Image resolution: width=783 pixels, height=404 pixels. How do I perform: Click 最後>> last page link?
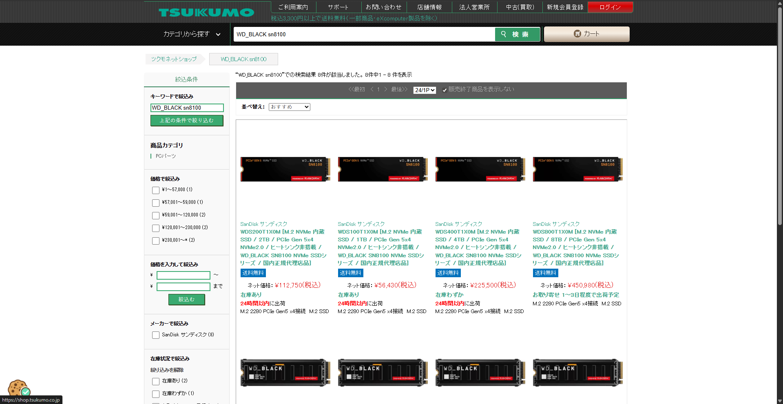pyautogui.click(x=400, y=89)
